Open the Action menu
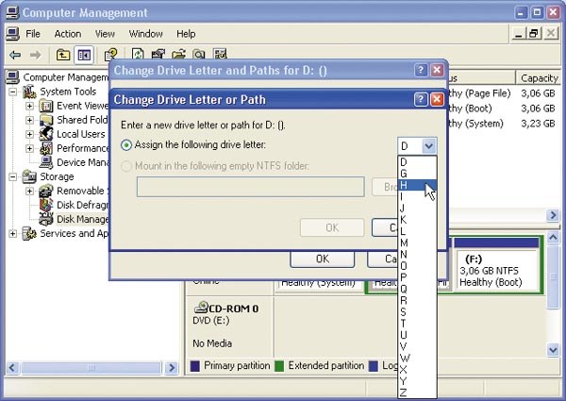The height and width of the screenshot is (401, 566). click(x=67, y=34)
